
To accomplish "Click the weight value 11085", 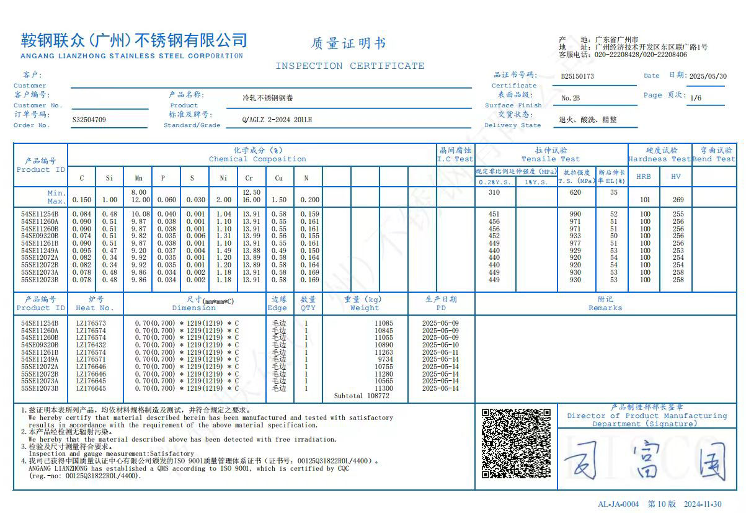I will point(384,324).
